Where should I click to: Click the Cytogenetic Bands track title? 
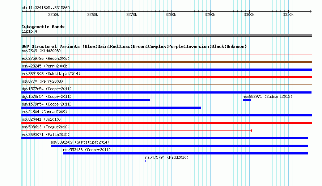(x=43, y=27)
